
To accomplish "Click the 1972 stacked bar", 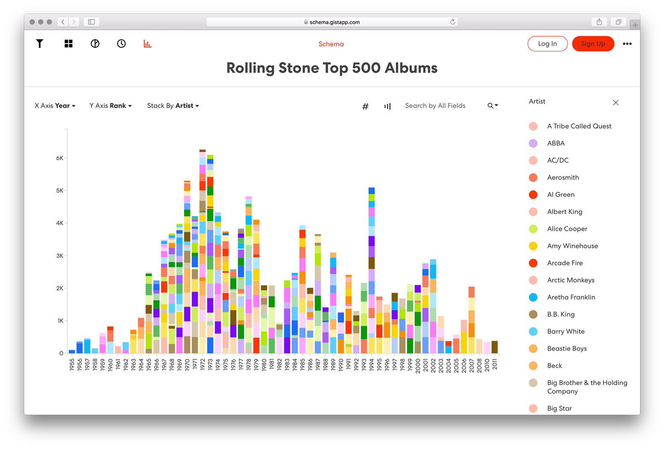I will [202, 251].
